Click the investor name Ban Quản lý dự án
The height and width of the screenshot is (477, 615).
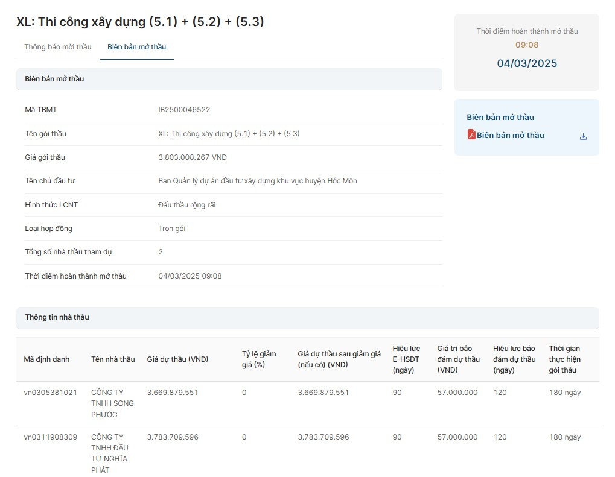coord(257,181)
